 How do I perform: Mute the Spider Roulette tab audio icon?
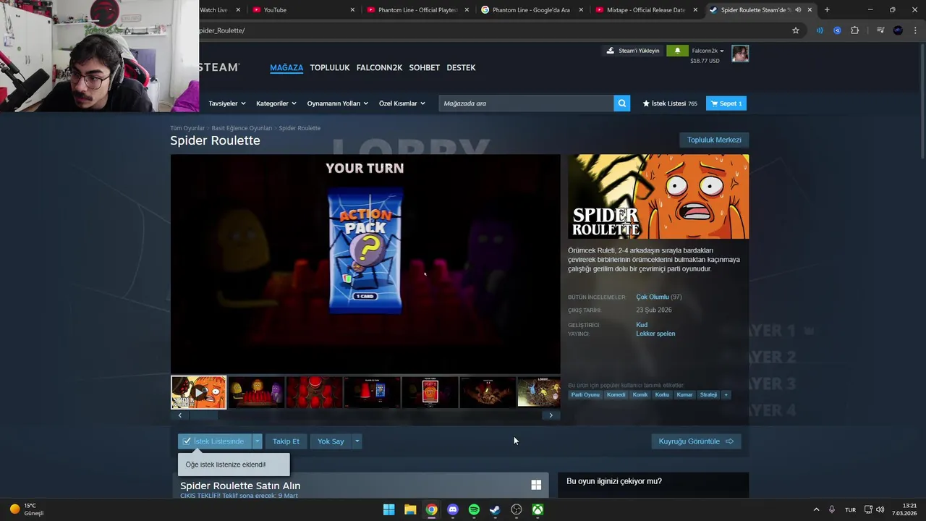798,10
